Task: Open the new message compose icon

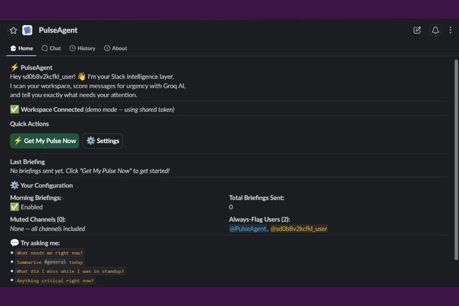Action: point(417,30)
